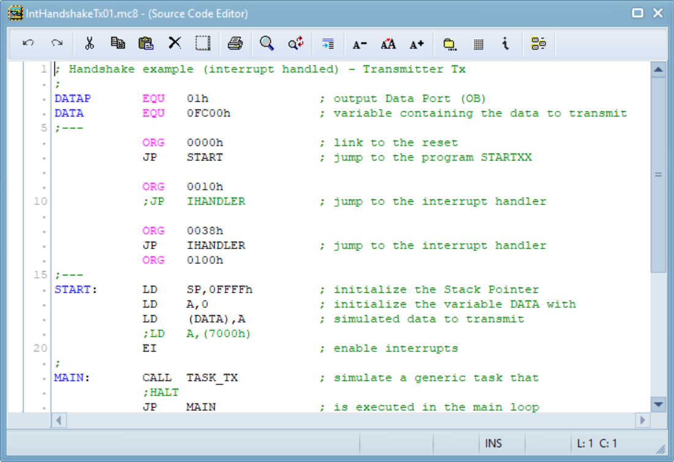Click the yellow folder browse icon
This screenshot has height=462, width=674.
(x=449, y=44)
